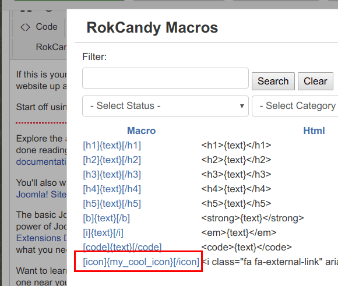Select the [i]{text}[/i] macro
This screenshot has height=286, width=338.
pyautogui.click(x=103, y=233)
